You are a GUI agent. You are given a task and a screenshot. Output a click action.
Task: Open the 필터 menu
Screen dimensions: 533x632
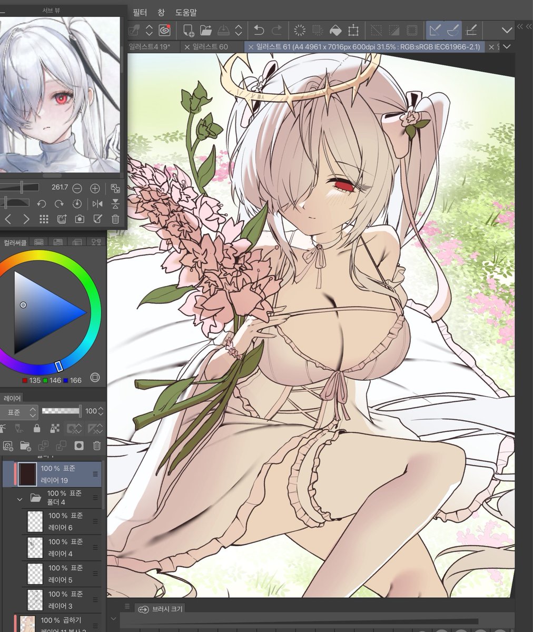pos(140,12)
